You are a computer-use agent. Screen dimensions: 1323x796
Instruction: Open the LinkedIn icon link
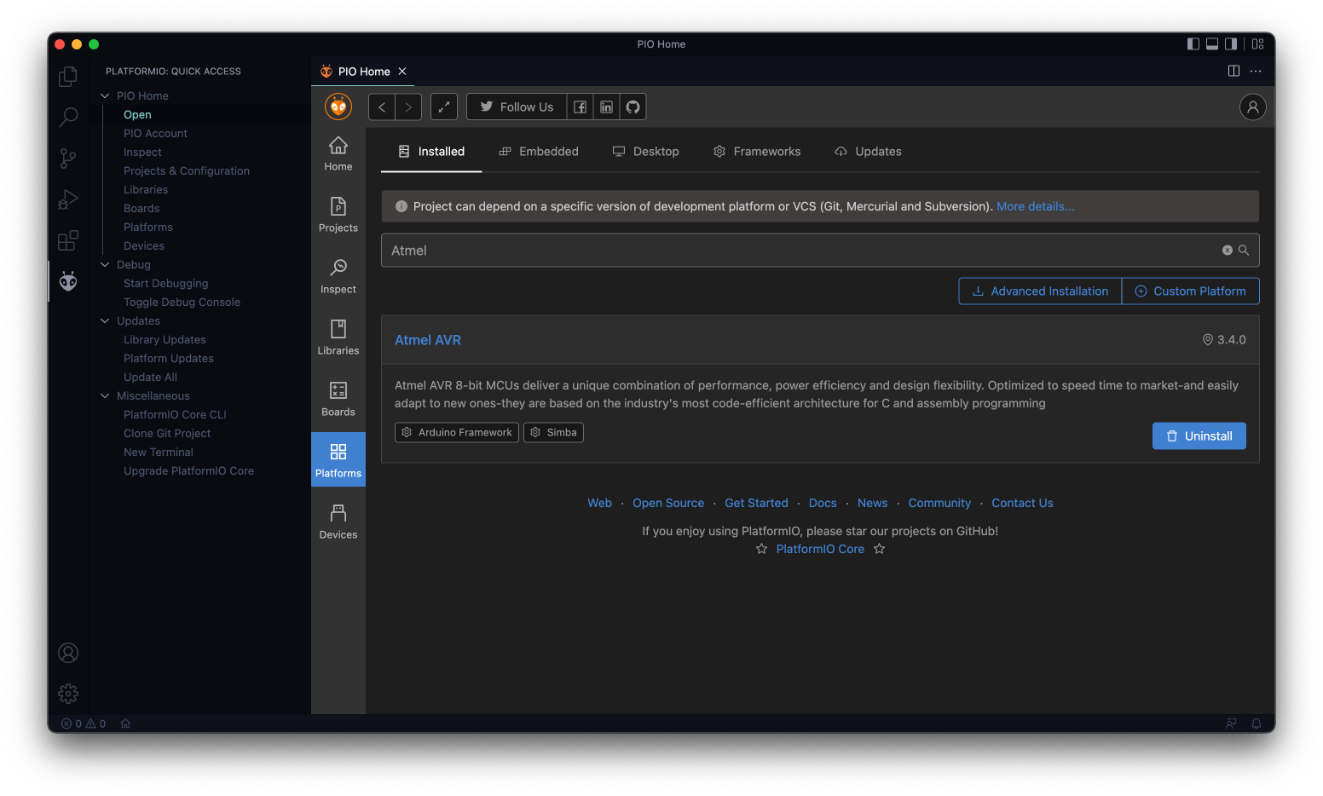(x=606, y=107)
